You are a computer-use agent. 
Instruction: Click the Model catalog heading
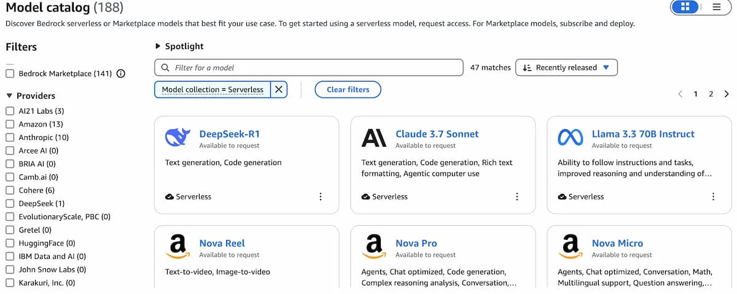click(64, 7)
